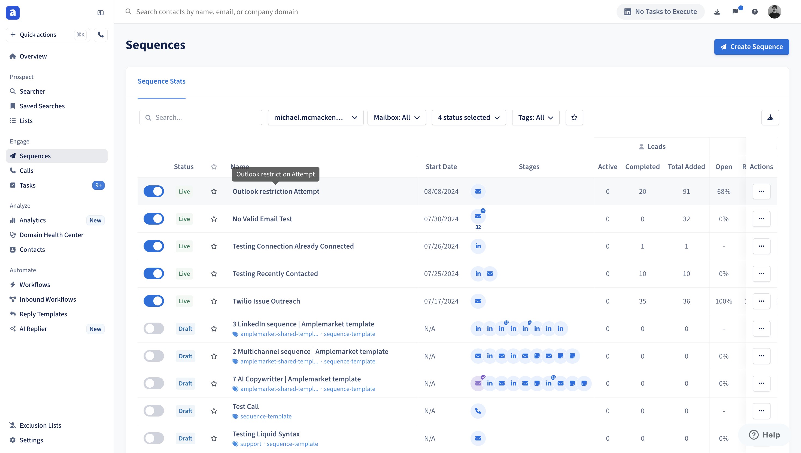801x453 pixels.
Task: Click the Create Sequence button
Action: [x=751, y=47]
